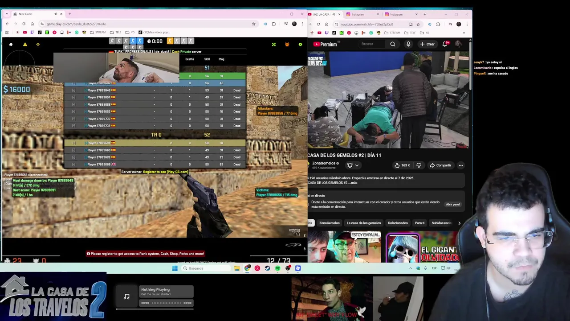Click the YouTube live video player

pyautogui.click(x=388, y=100)
